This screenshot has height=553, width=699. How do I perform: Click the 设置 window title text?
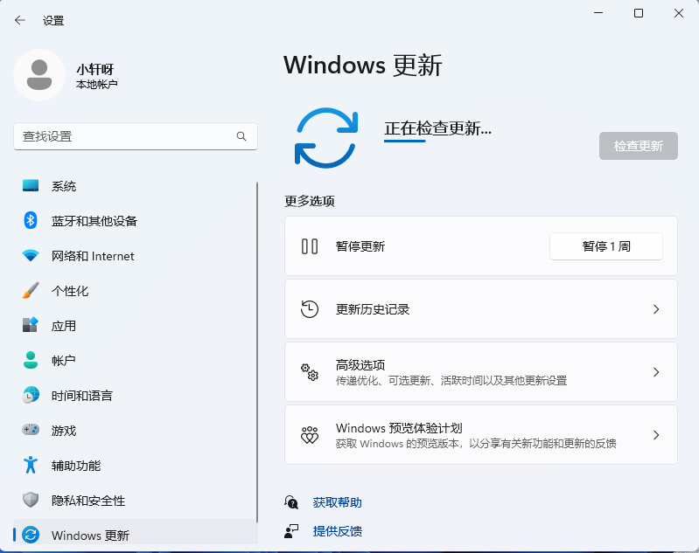click(53, 20)
